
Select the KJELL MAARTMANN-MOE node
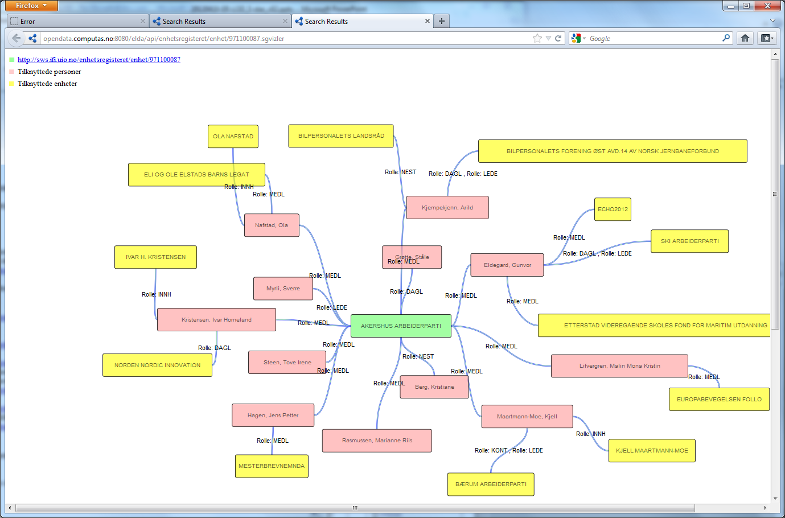(x=652, y=451)
